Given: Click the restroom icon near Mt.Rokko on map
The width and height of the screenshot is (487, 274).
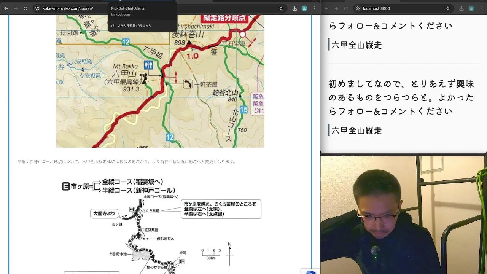Looking at the screenshot, I should 148,65.
